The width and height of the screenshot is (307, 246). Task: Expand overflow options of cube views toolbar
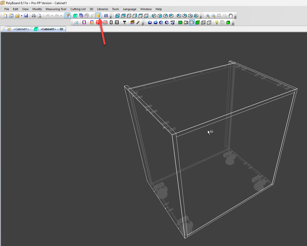coord(201,17)
